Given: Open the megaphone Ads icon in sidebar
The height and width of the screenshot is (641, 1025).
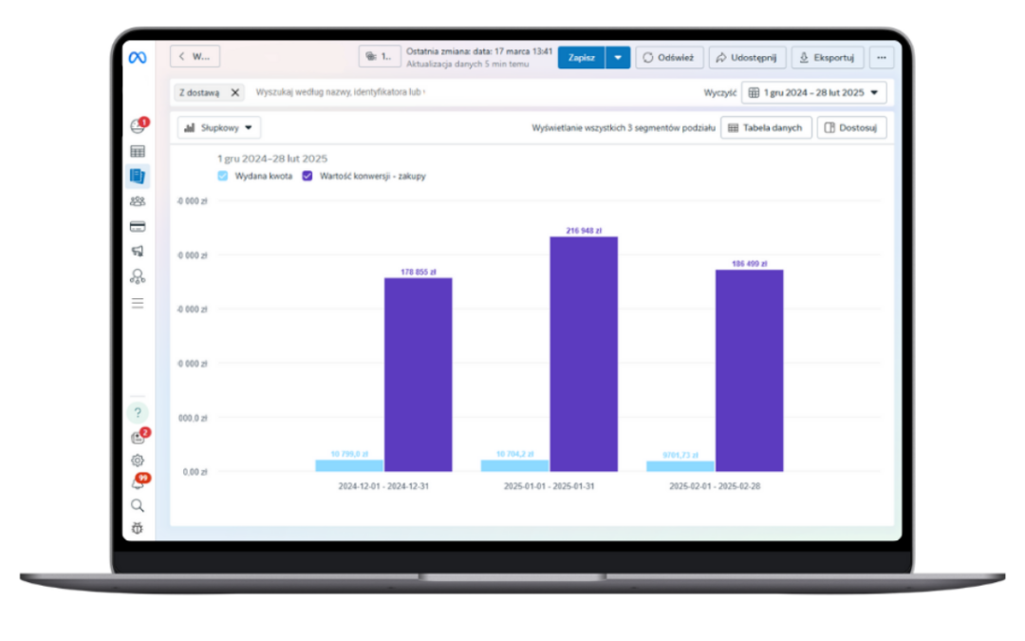Looking at the screenshot, I should coord(138,252).
